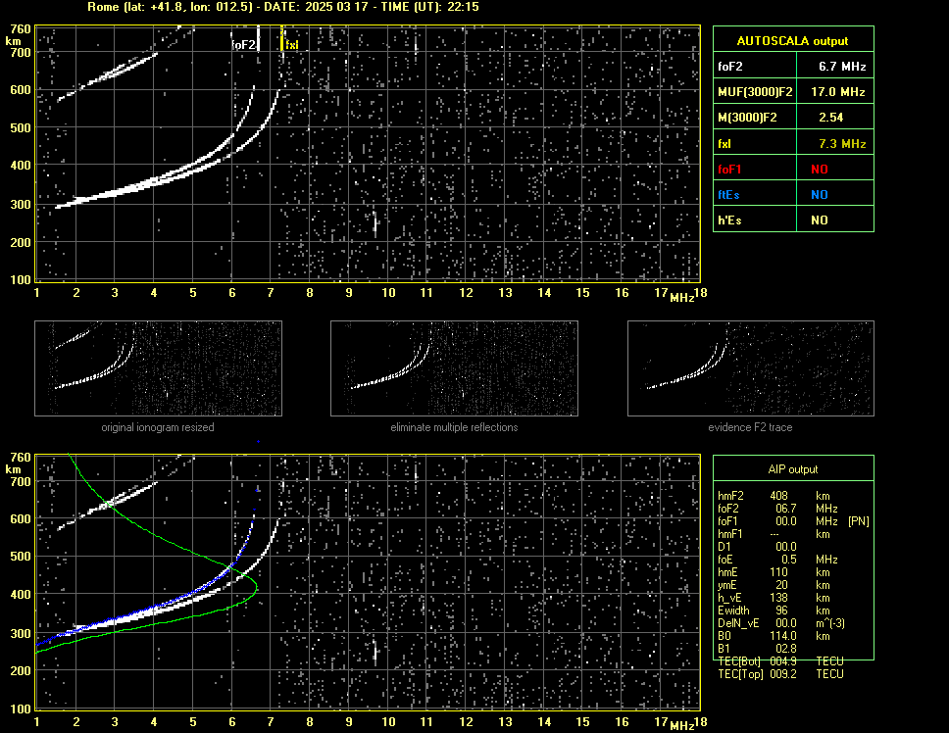This screenshot has height=733, width=949.
Task: Select the hmF1 row in AIP output
Action: click(x=773, y=533)
